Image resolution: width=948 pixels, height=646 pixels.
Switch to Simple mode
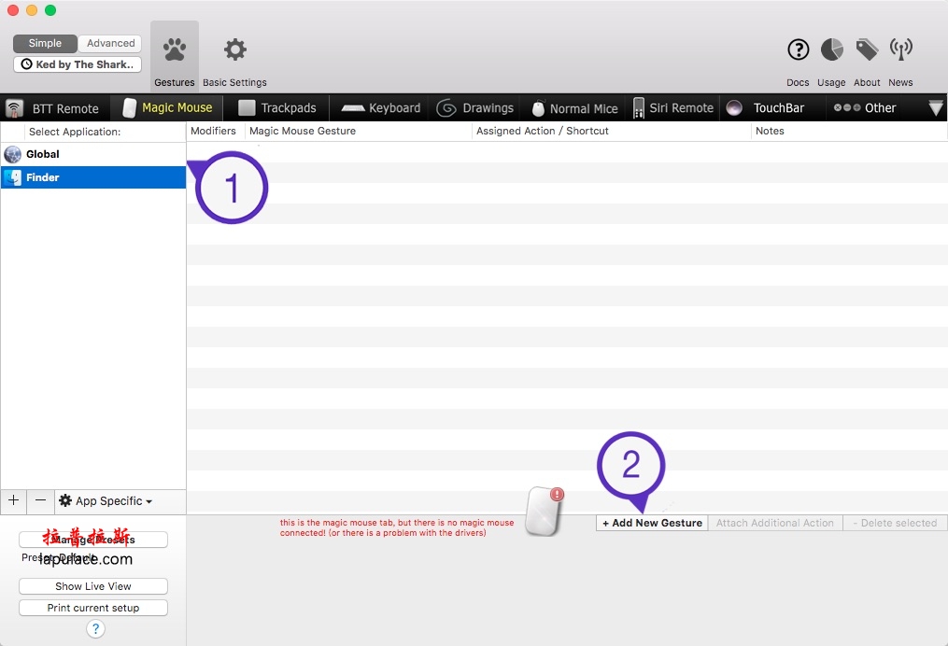pos(46,44)
